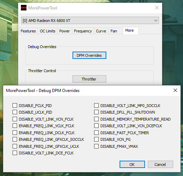Image resolution: width=183 pixels, height=176 pixels.
Task: Go to the Frequency tab
Action: pyautogui.click(x=83, y=31)
